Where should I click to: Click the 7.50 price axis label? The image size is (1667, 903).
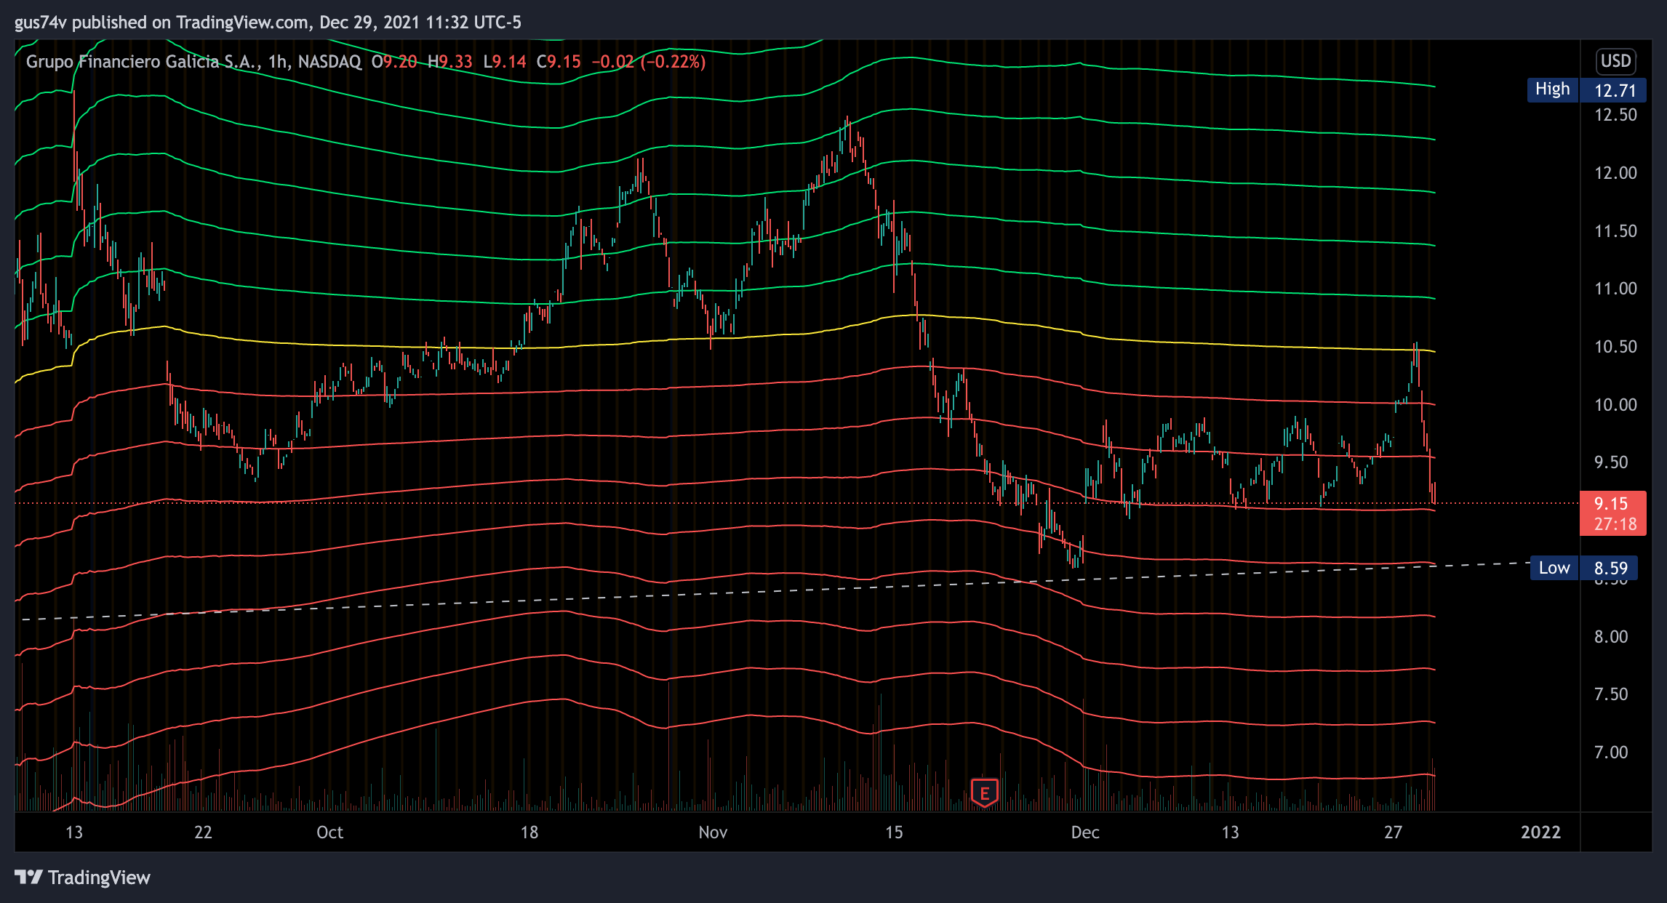point(1611,694)
